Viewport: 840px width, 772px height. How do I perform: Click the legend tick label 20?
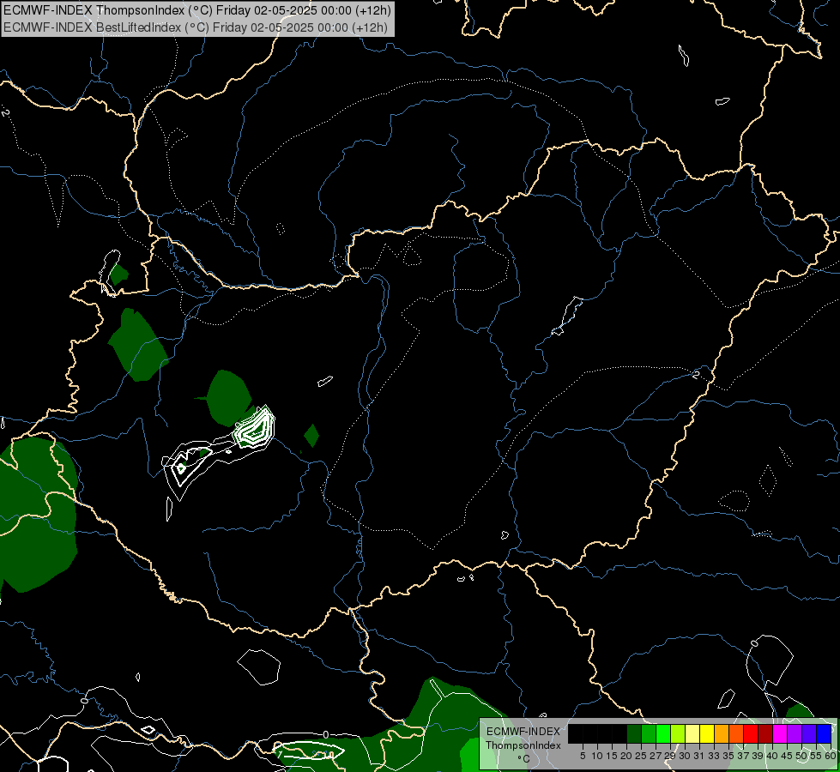click(627, 756)
